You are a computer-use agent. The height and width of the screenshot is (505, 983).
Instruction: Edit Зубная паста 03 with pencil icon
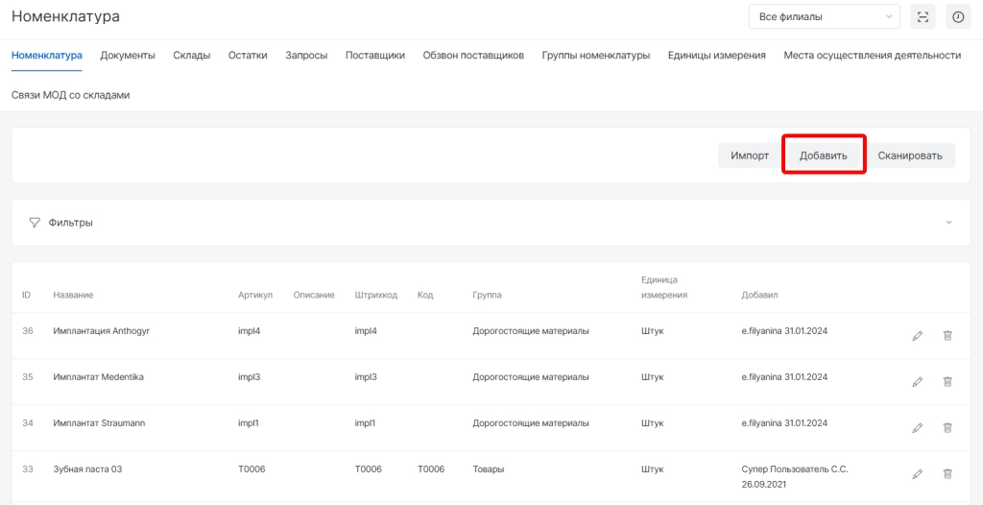tap(917, 473)
